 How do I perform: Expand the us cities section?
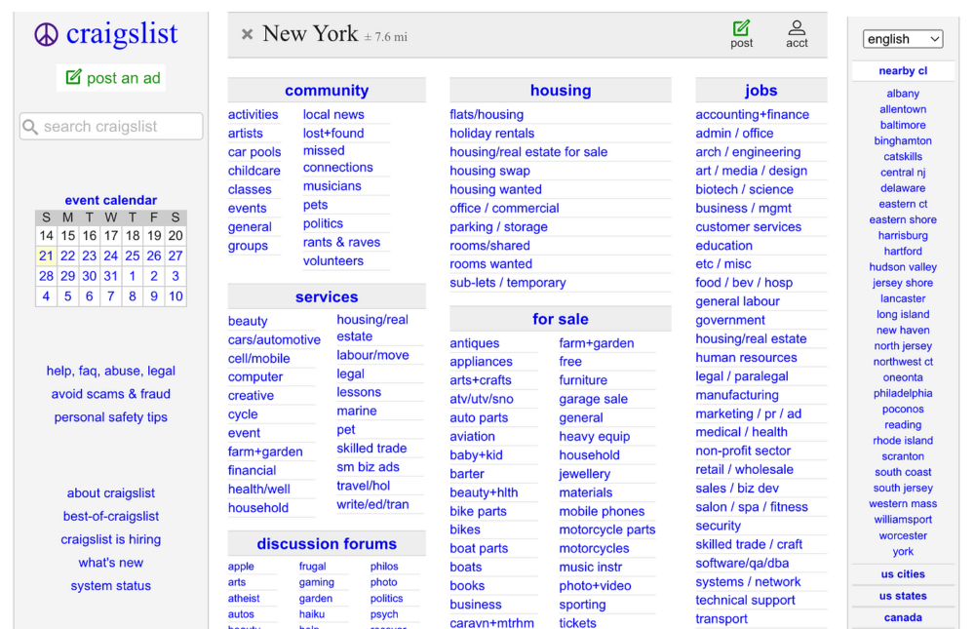tap(902, 573)
